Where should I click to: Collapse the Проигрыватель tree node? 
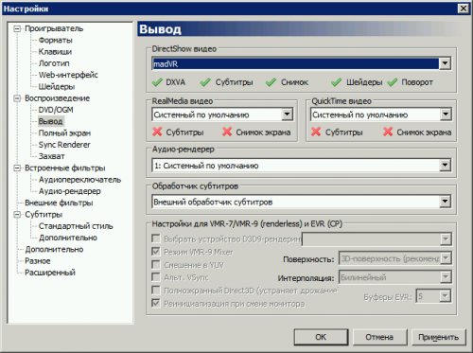17,28
